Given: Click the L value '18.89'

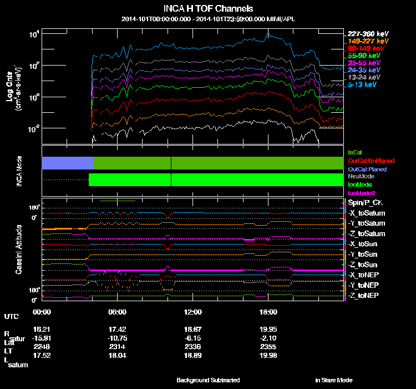Looking at the screenshot, I should [193, 355].
